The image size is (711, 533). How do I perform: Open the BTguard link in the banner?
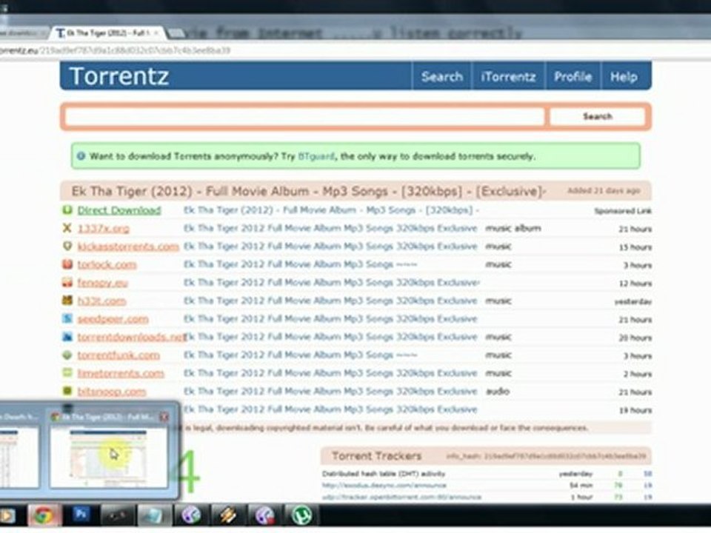pyautogui.click(x=316, y=156)
